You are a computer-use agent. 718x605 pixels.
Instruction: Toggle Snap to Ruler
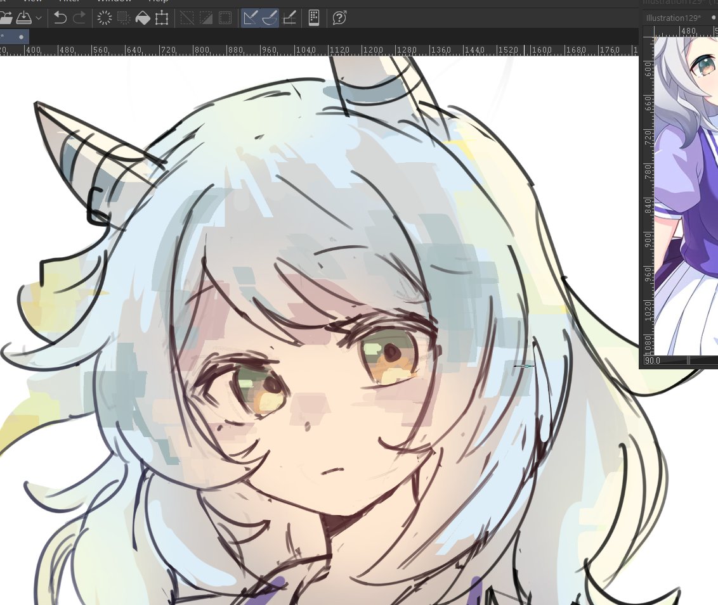[x=251, y=18]
